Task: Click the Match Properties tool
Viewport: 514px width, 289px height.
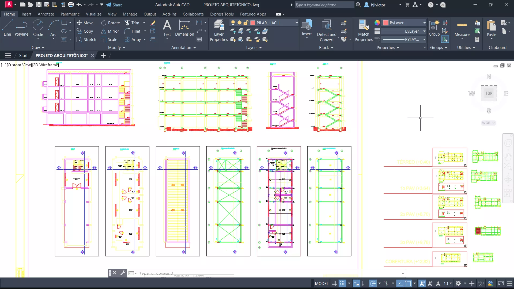Action: tap(364, 31)
